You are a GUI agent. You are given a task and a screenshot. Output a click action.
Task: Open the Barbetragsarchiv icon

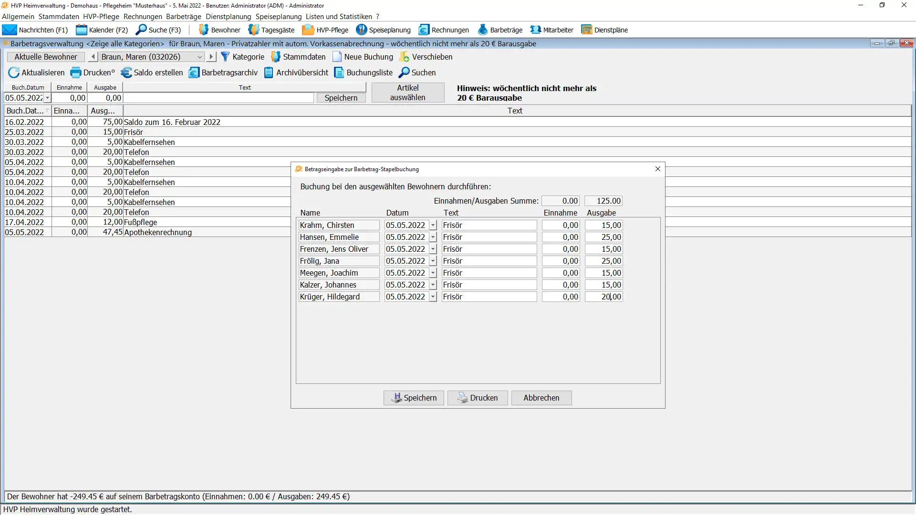pyautogui.click(x=194, y=72)
